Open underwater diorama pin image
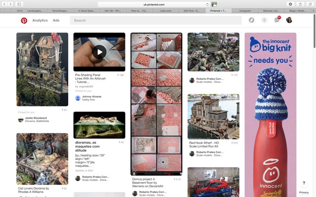Viewport: 316px width, 197px height. point(99,125)
